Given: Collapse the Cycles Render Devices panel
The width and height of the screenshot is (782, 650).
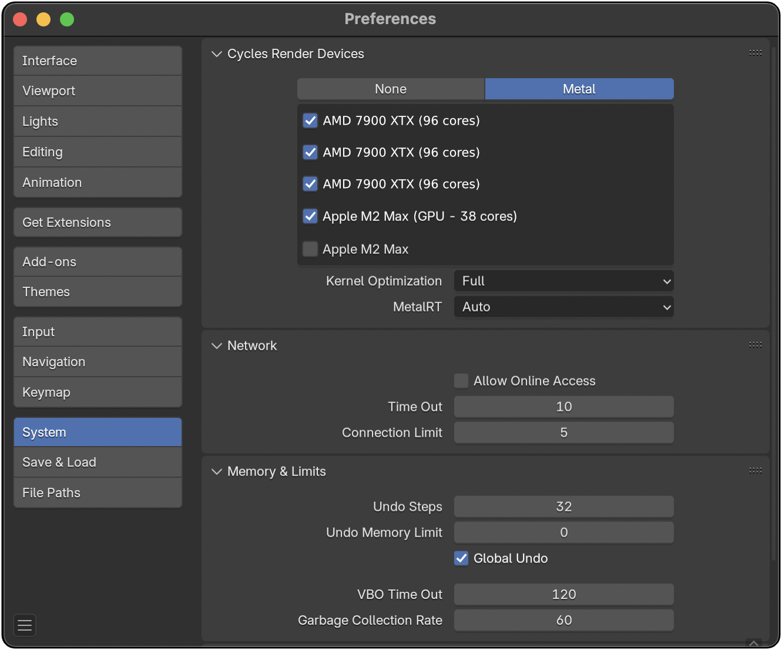Looking at the screenshot, I should coord(217,54).
